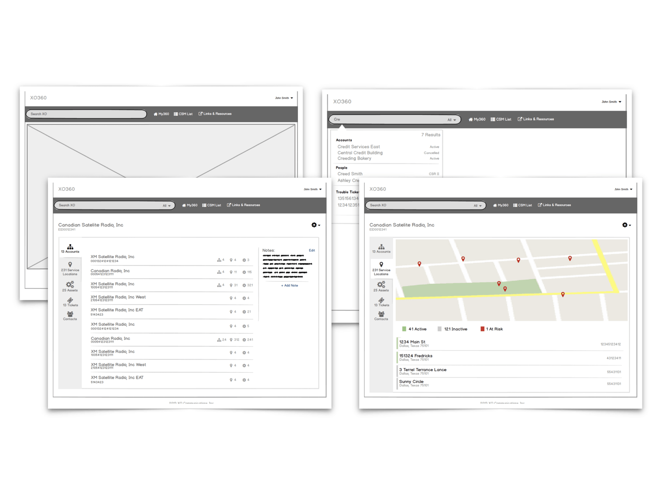The image size is (662, 498).
Task: Click Edit link beside Notes
Action: pos(312,250)
